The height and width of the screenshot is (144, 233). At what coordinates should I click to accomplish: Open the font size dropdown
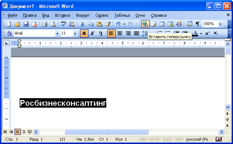[x=75, y=33]
